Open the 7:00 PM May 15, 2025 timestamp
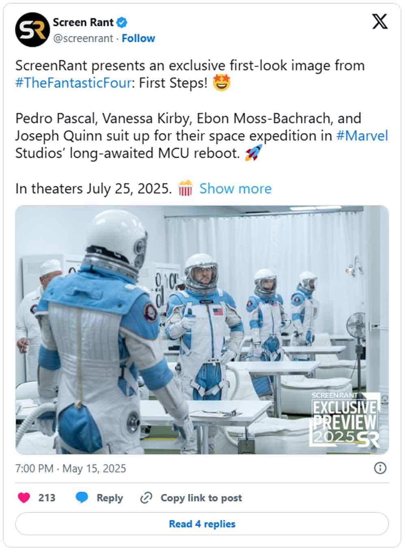This screenshot has height=552, width=406. click(x=71, y=468)
